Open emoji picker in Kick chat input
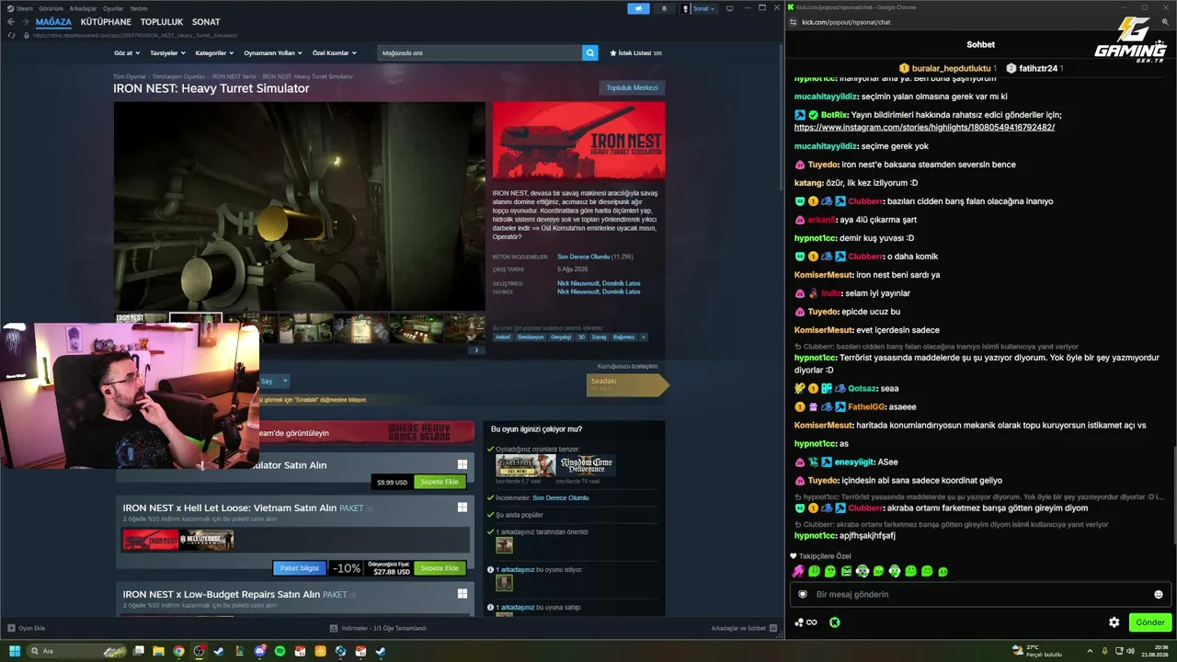Viewport: 1177px width, 662px height. 1158,594
